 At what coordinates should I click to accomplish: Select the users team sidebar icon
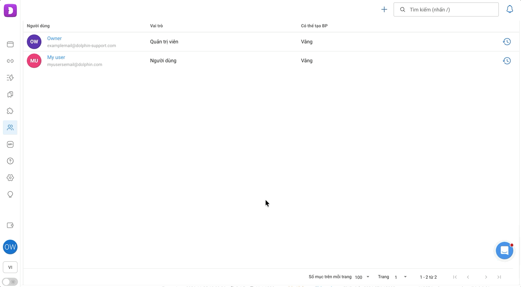tap(10, 127)
